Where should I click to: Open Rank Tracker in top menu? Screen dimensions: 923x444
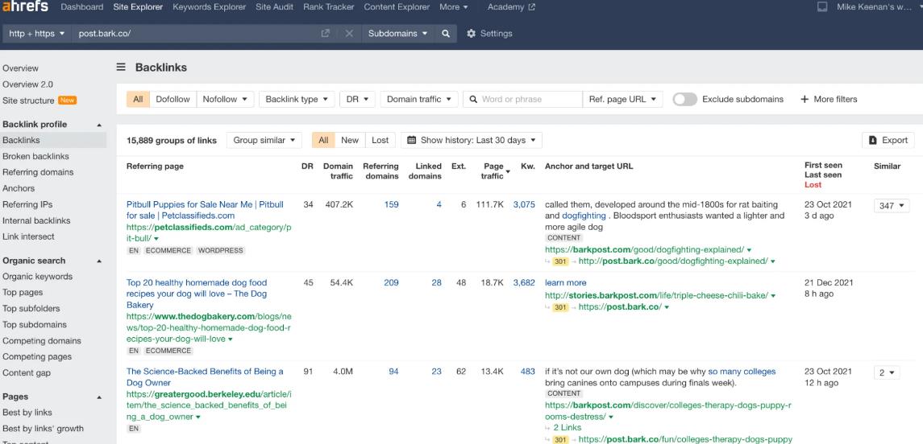(328, 7)
